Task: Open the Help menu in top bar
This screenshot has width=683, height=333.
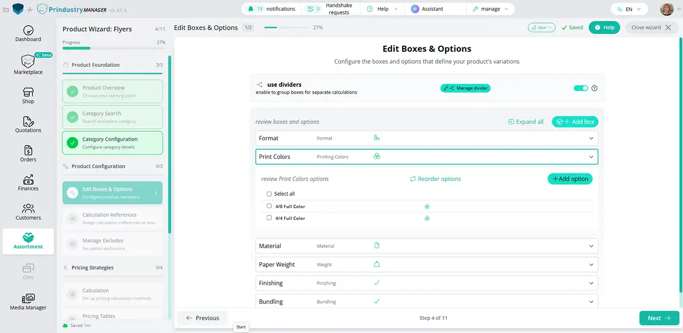Action: pos(382,9)
